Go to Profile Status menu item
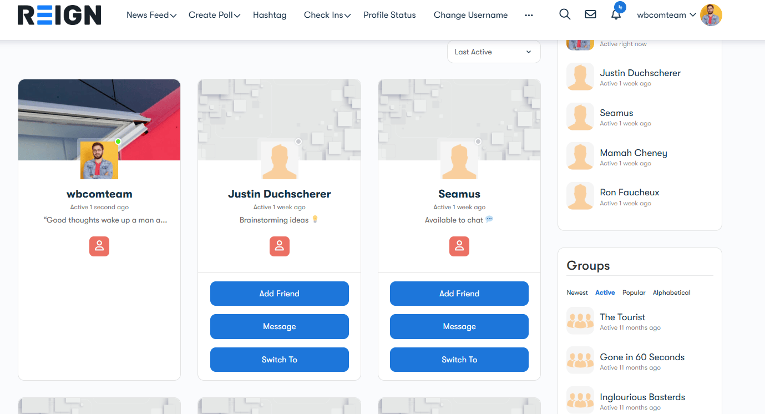 pyautogui.click(x=389, y=16)
